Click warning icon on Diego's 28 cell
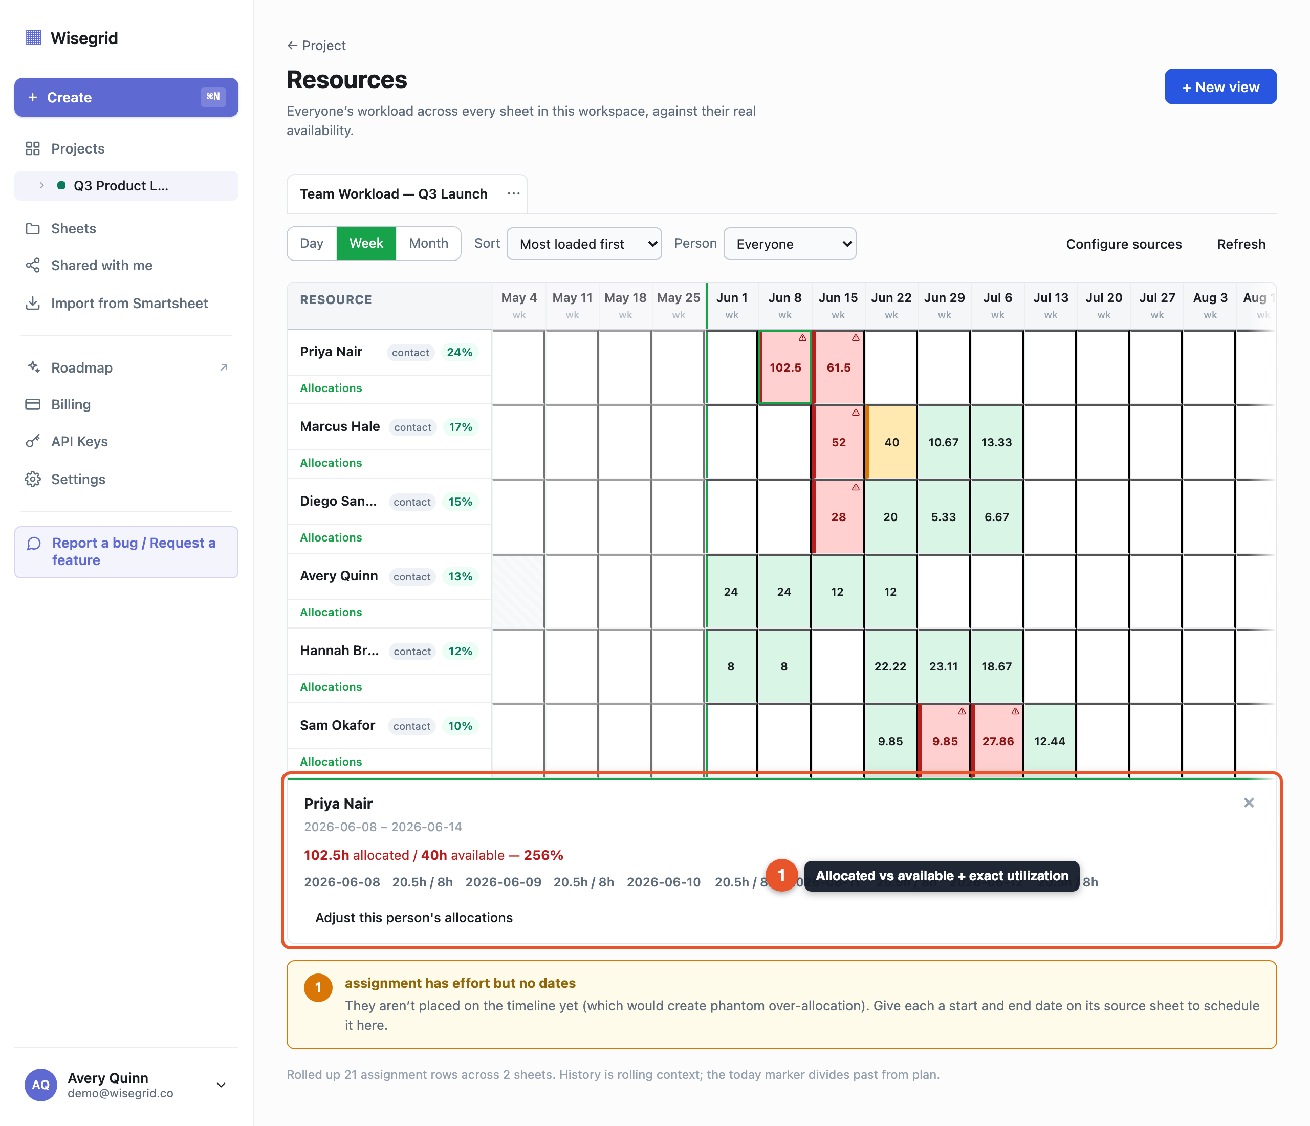 [x=856, y=487]
